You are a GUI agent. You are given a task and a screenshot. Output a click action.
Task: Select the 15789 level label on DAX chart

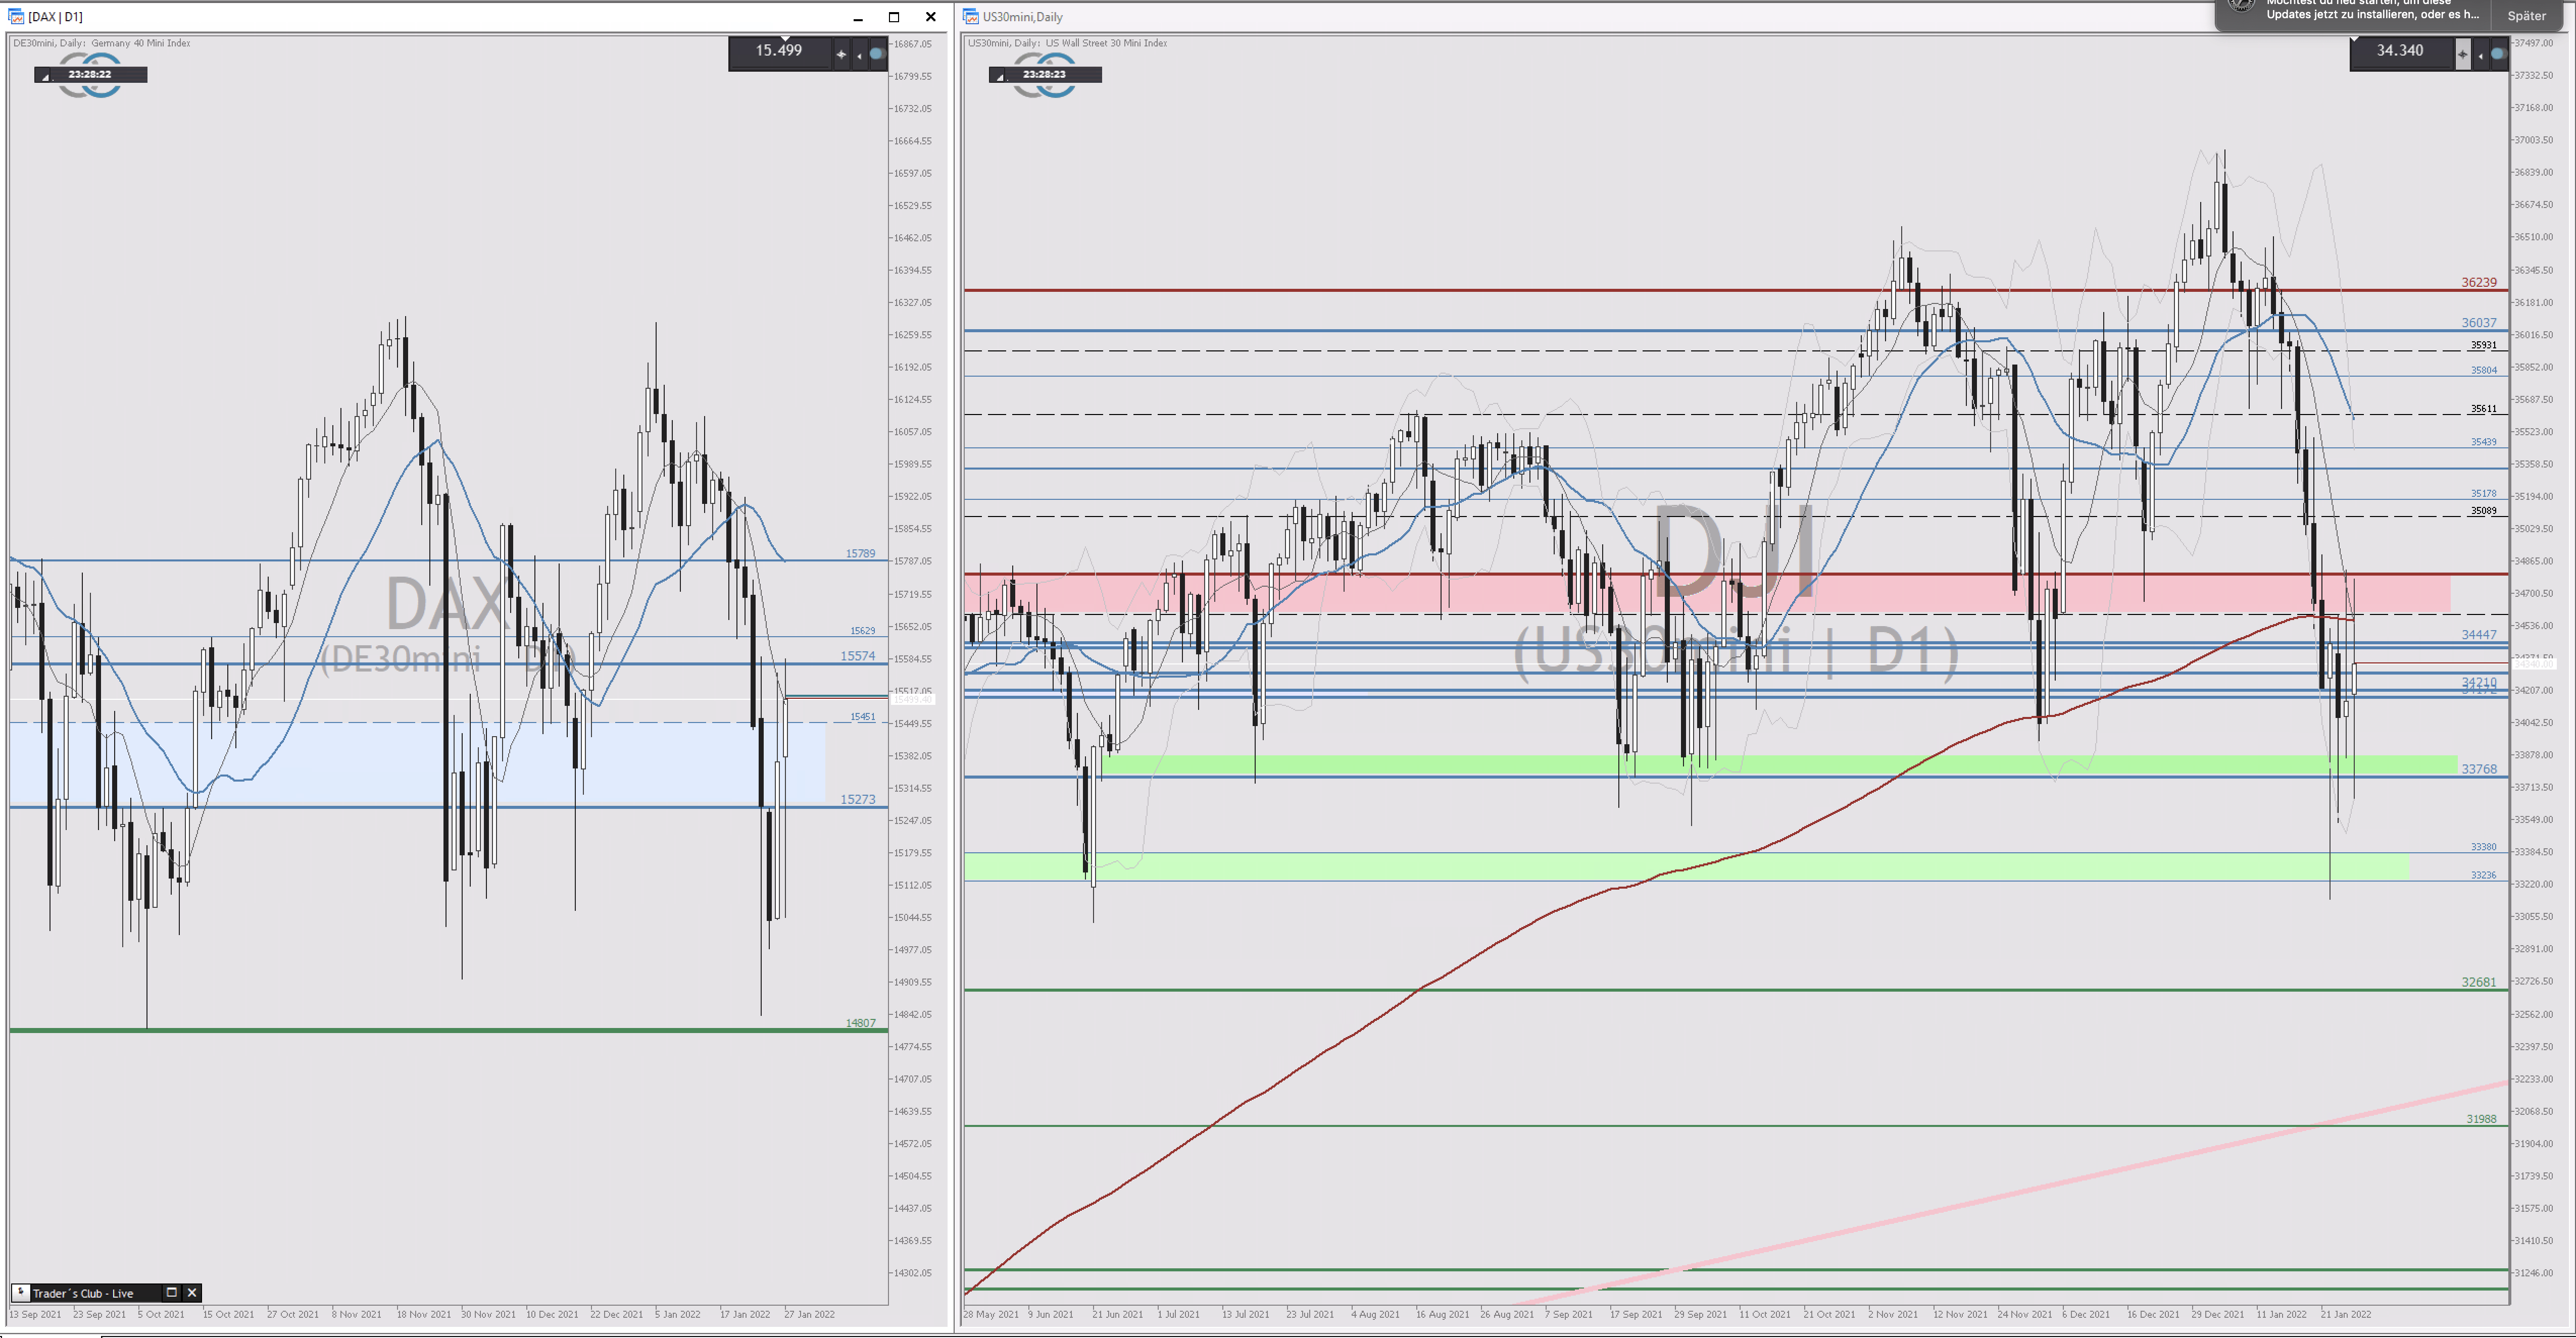860,553
